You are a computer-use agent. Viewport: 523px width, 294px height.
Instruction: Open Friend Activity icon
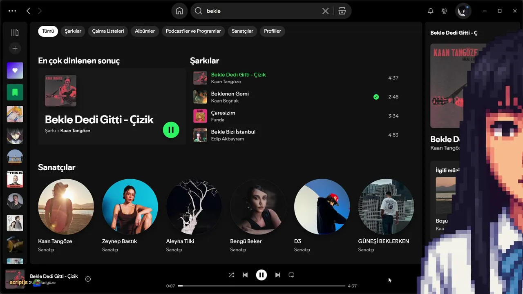(444, 11)
